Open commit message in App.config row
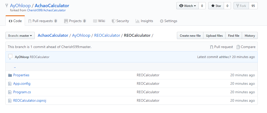This screenshot has height=113, width=267. point(148,84)
